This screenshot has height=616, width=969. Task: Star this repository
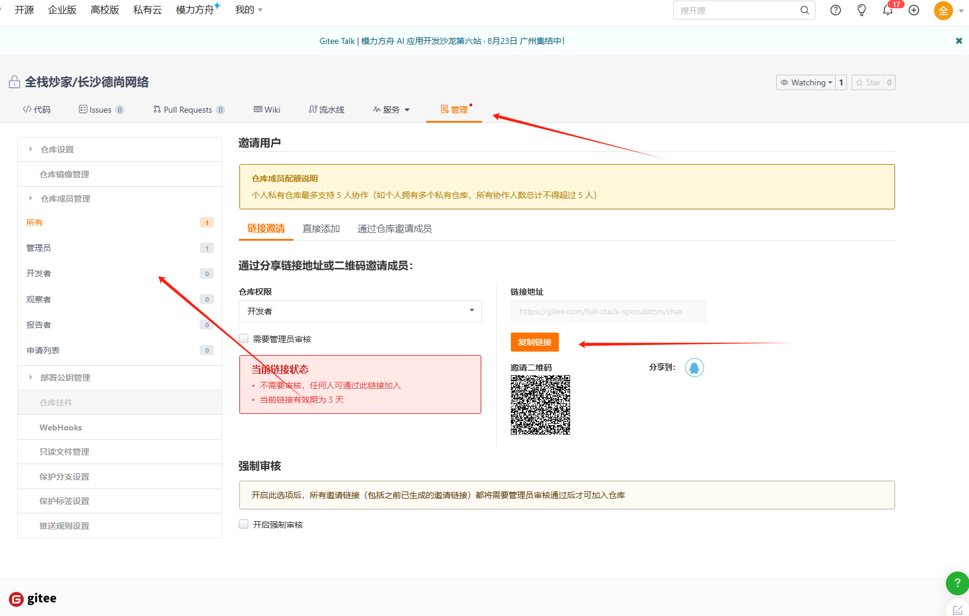pos(868,82)
